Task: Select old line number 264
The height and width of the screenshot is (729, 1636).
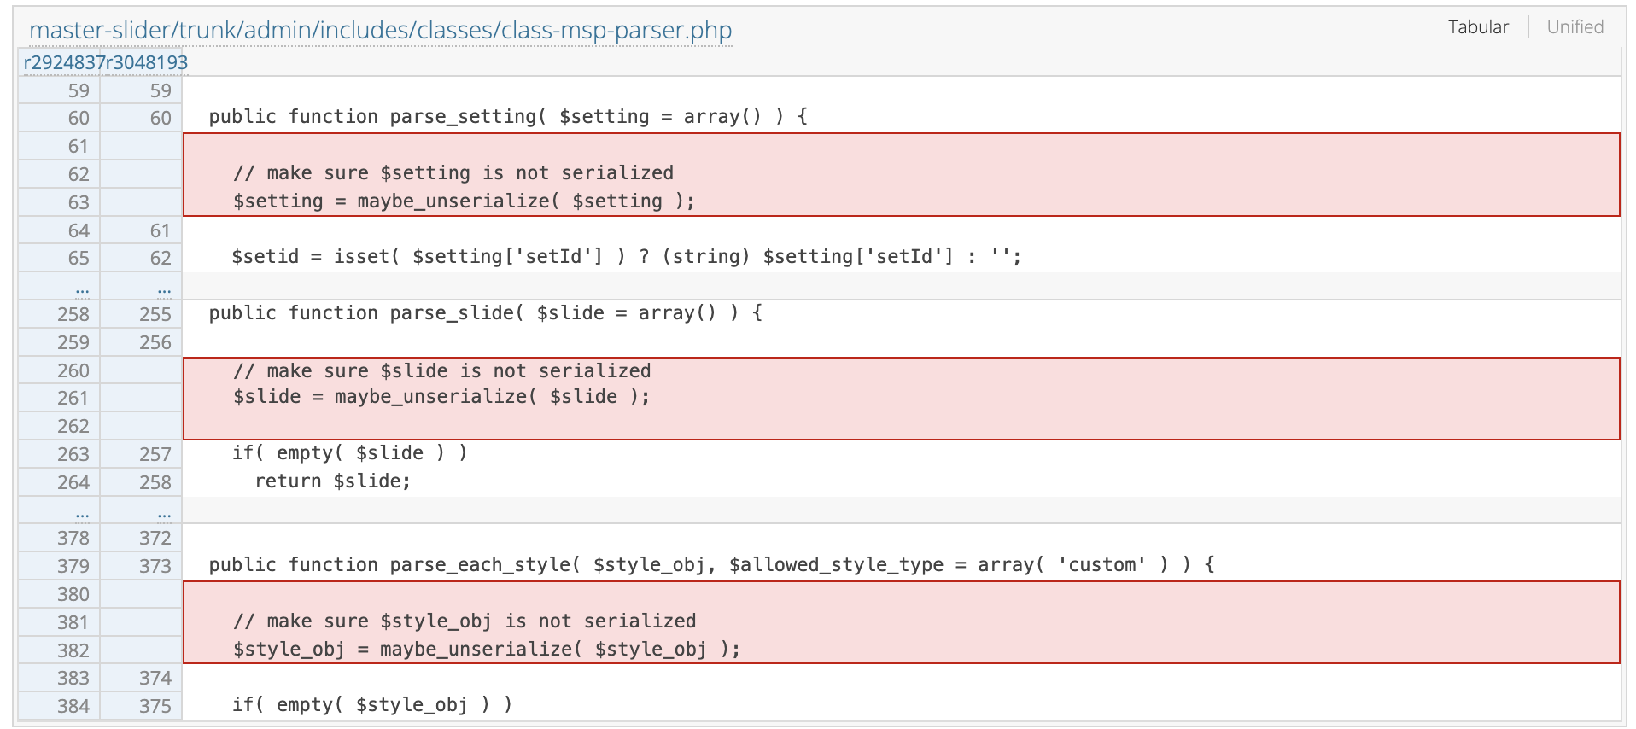Action: click(x=73, y=482)
